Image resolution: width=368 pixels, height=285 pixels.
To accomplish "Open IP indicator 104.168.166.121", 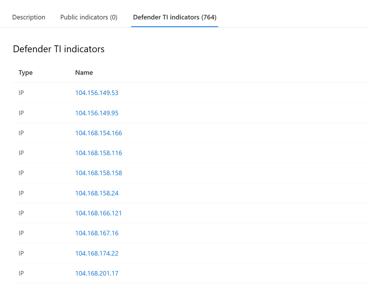I will 99,213.
